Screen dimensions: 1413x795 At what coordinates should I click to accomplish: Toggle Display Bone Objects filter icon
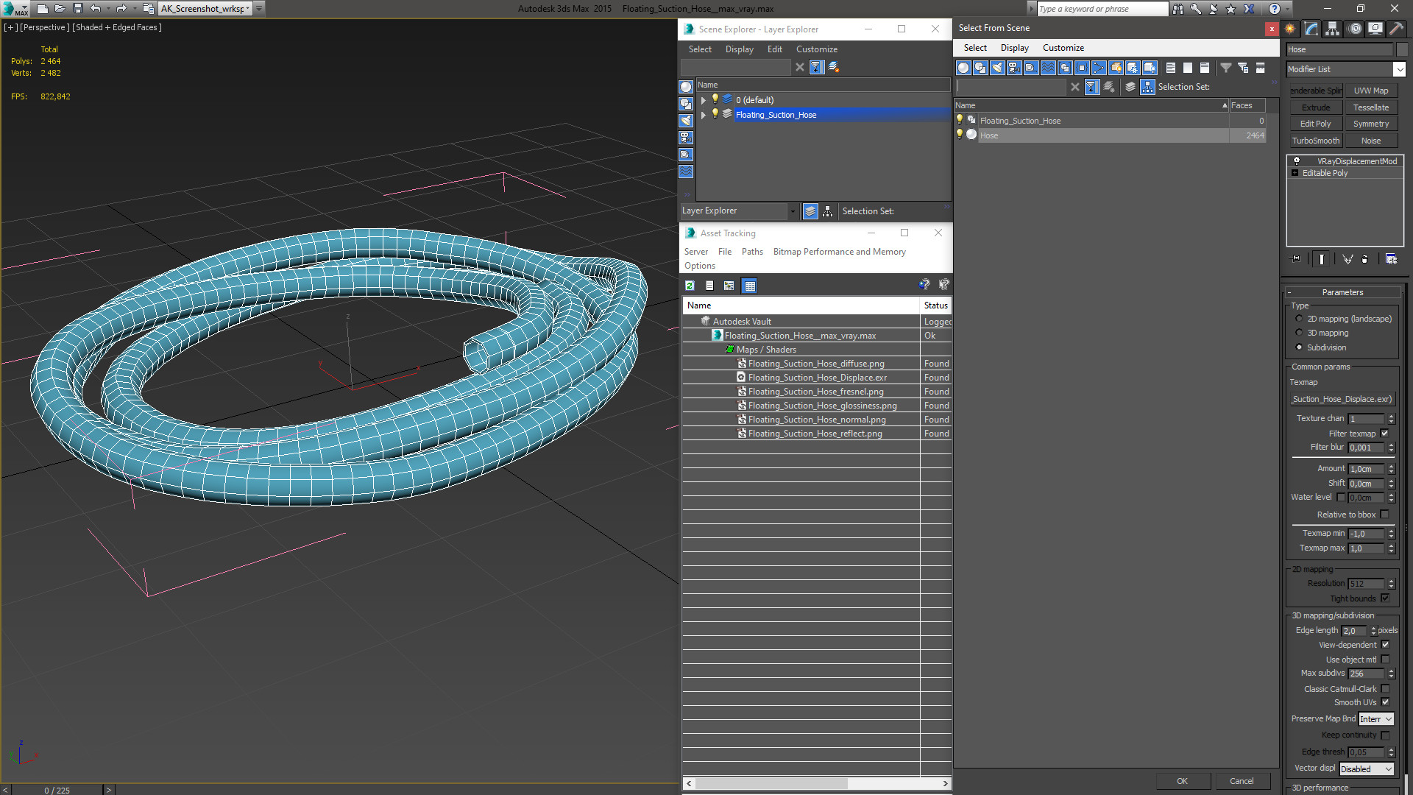[x=1099, y=68]
